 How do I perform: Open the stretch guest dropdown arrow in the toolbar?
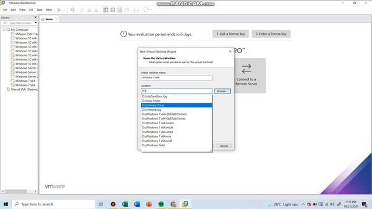(x=151, y=10)
